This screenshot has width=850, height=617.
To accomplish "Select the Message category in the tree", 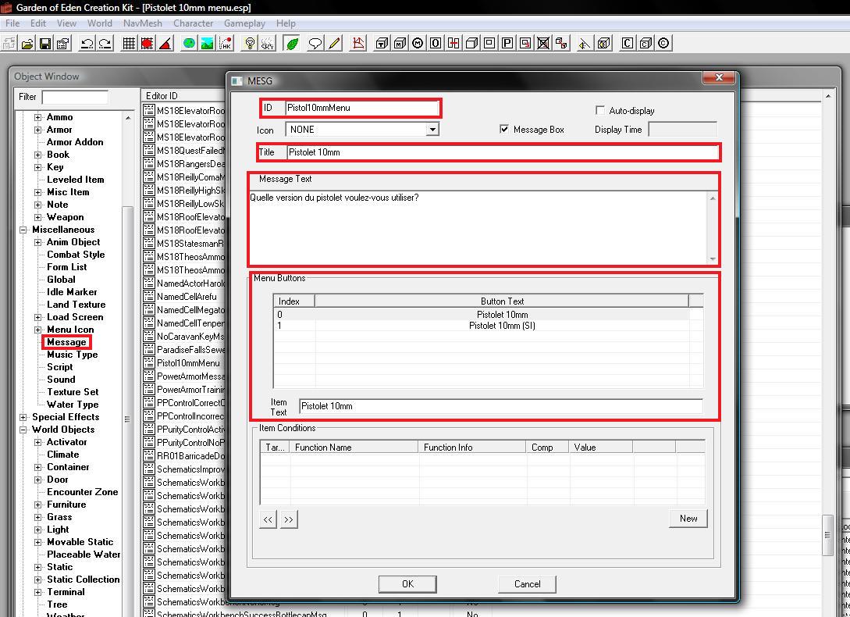I will point(66,342).
